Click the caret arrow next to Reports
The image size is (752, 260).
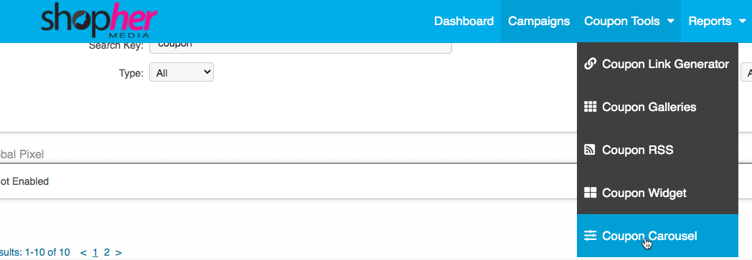click(x=743, y=21)
